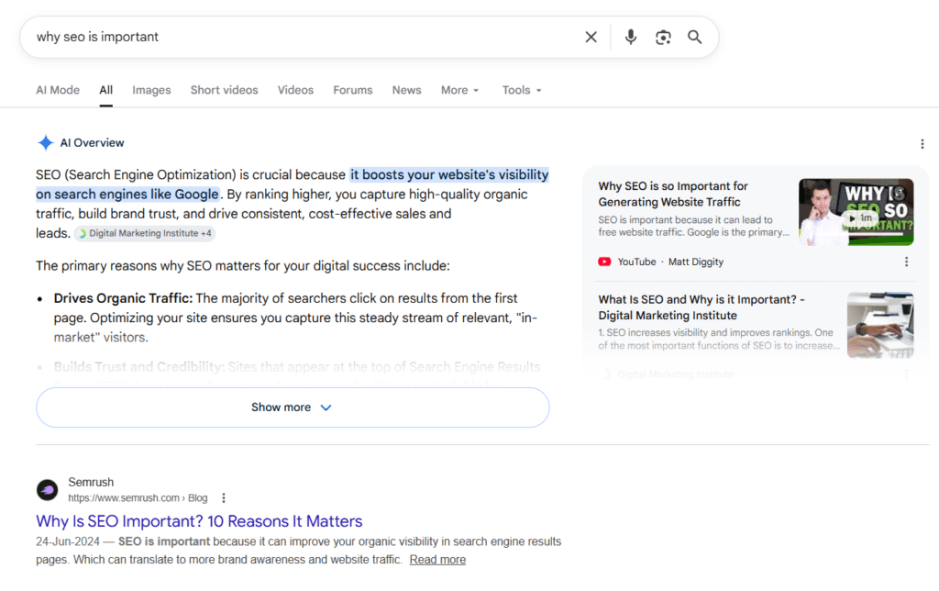Open 'Why SEO is so Important for Generating Website Traffic'
The width and height of the screenshot is (939, 591).
[x=673, y=195]
